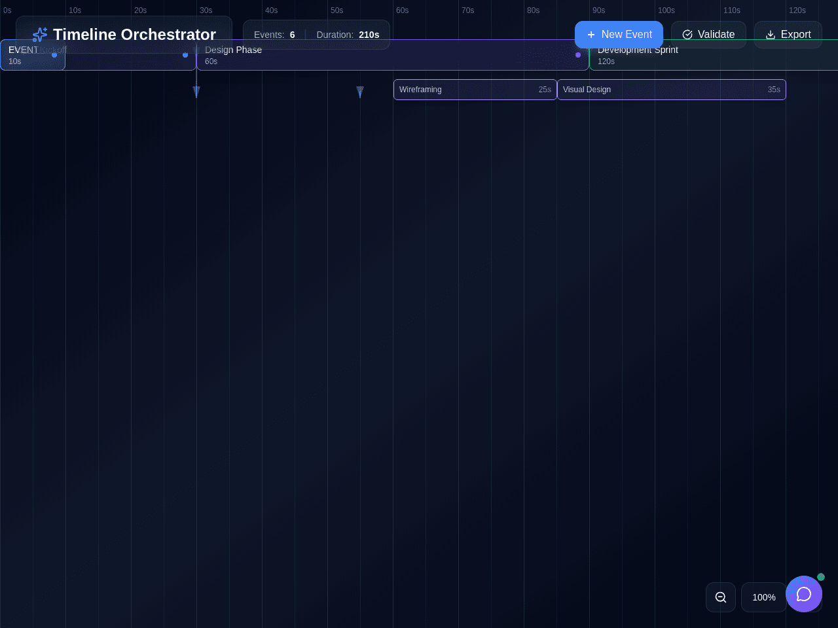Viewport: 838px width, 628px height.
Task: Select the Design Phase event block
Action: point(393,55)
